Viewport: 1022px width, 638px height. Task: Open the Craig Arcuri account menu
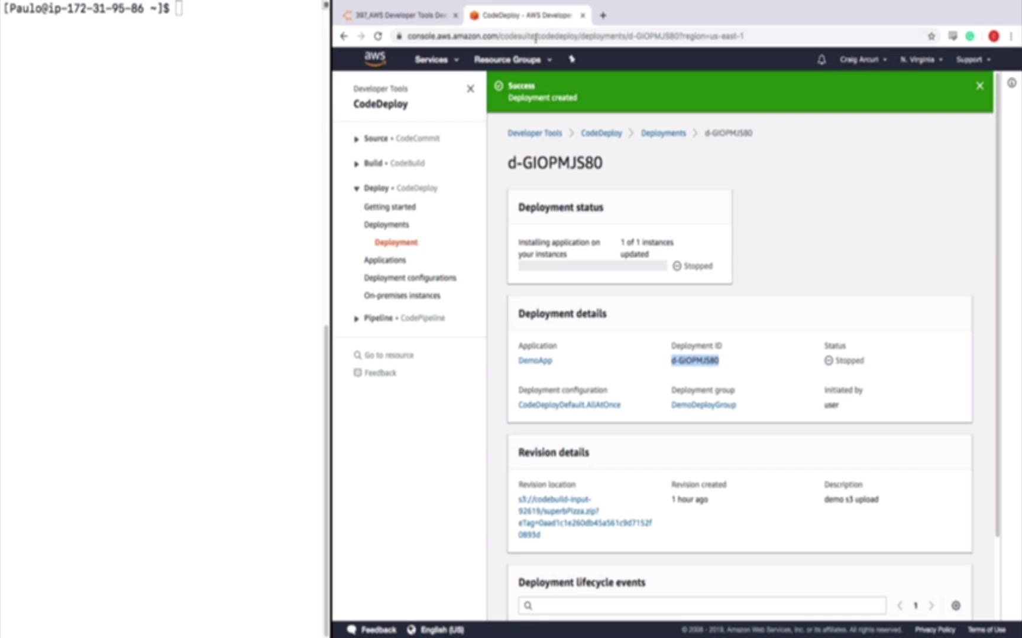(x=863, y=60)
